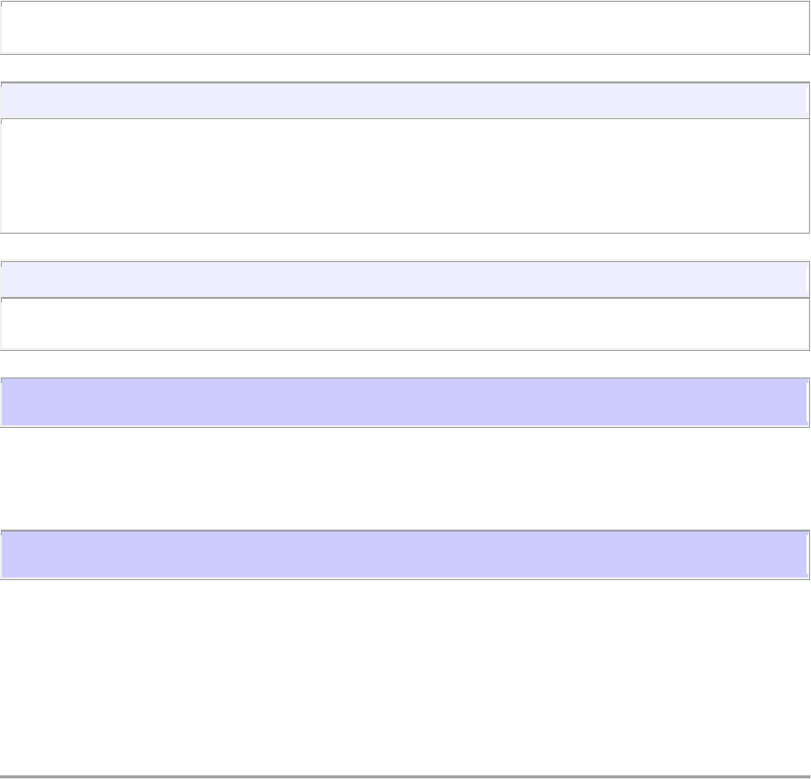Click the blank area beneath the last periwinkle bar

405,677
